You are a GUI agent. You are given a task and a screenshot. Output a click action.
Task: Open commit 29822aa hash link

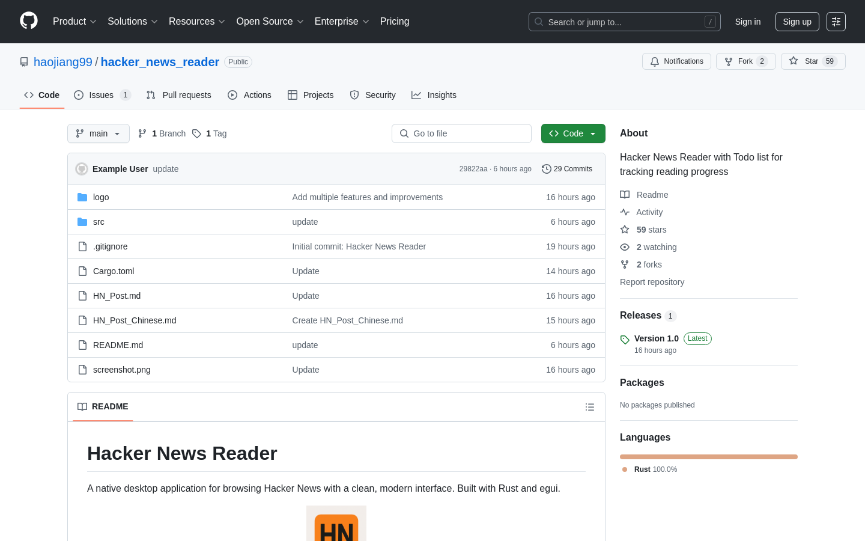click(x=473, y=169)
